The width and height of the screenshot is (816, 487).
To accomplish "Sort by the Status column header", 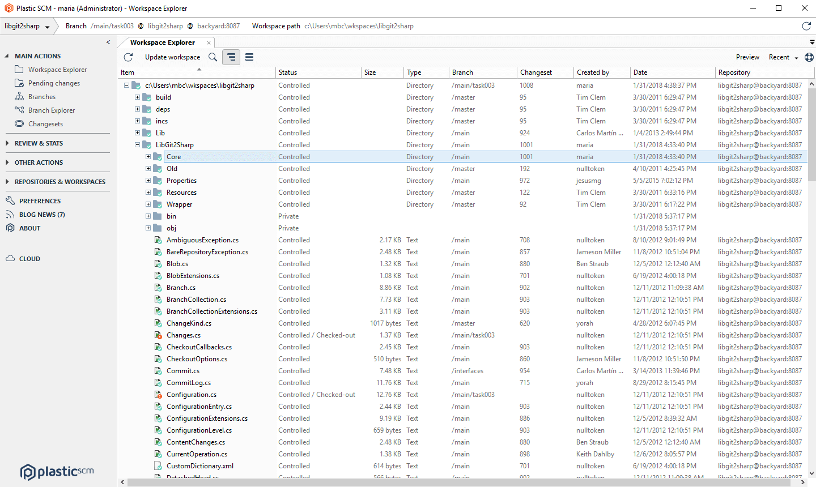I will [x=318, y=72].
